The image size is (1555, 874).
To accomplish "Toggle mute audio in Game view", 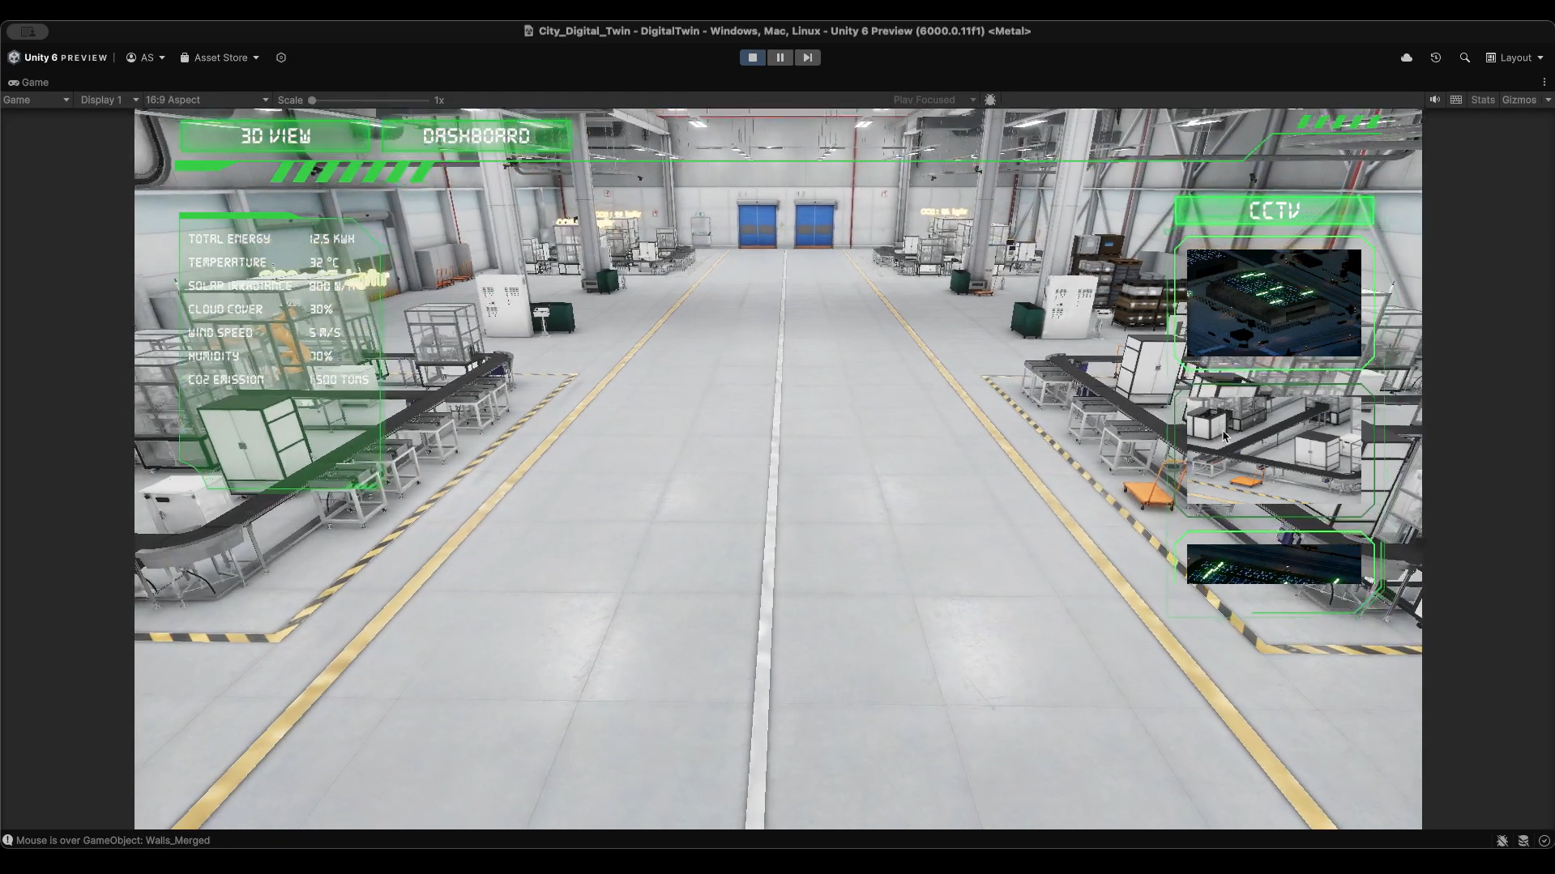I will pyautogui.click(x=1435, y=100).
